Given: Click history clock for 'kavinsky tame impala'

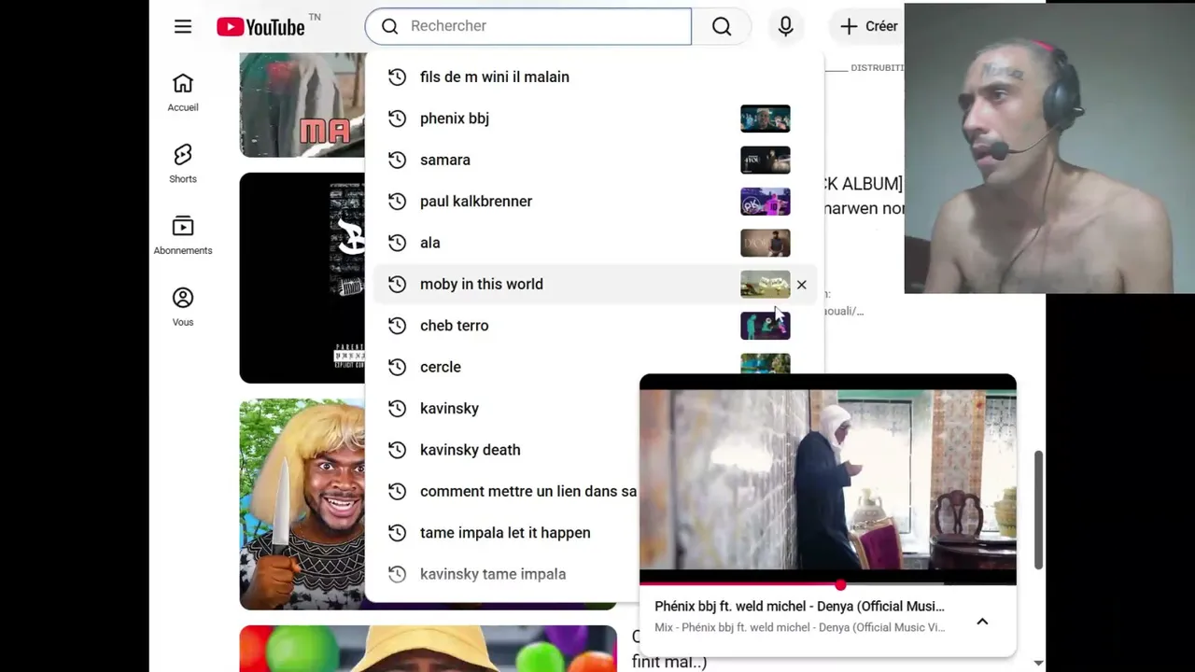Looking at the screenshot, I should (x=397, y=574).
